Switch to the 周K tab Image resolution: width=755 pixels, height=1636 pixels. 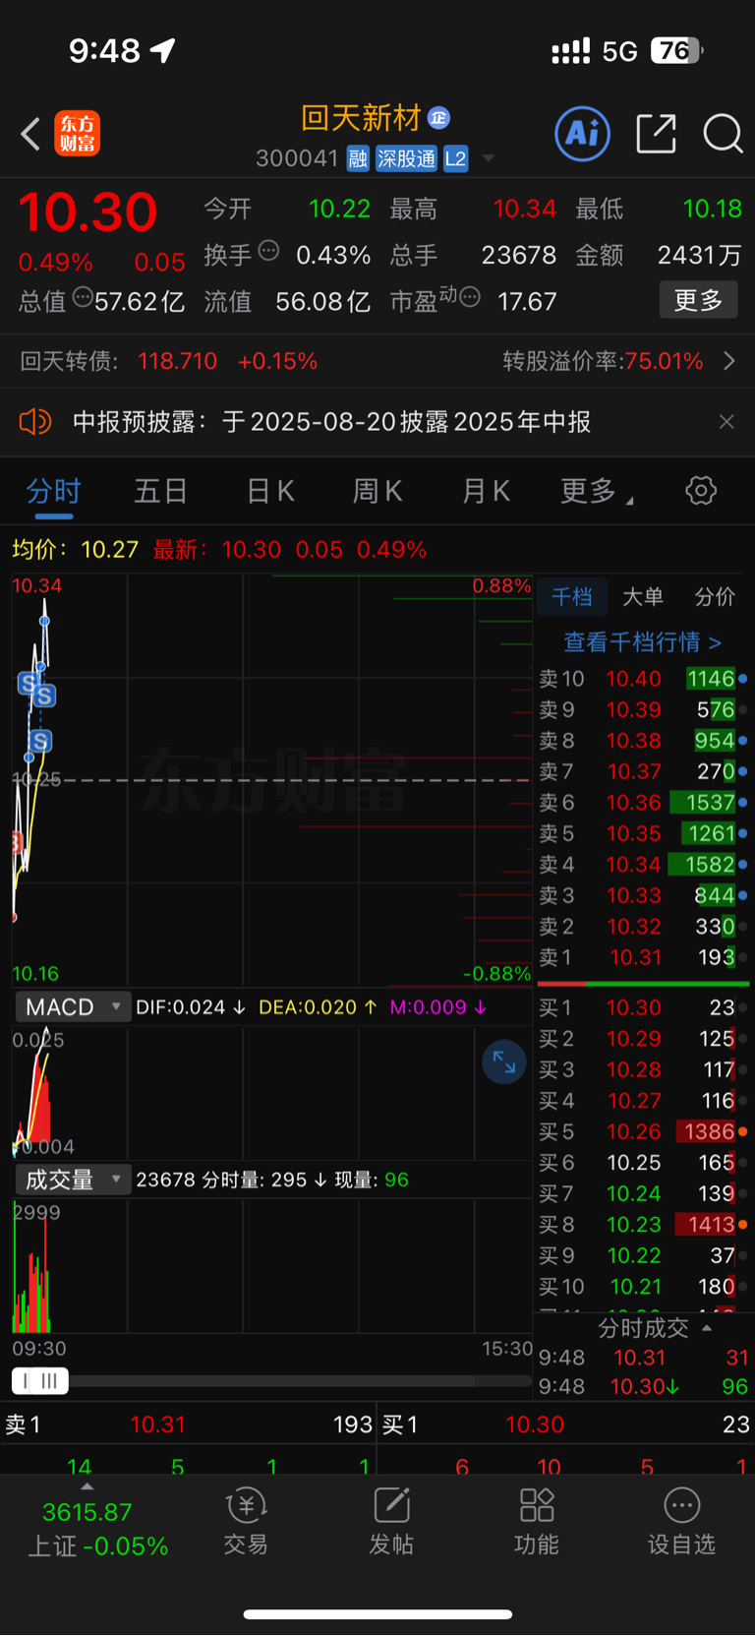tap(377, 490)
